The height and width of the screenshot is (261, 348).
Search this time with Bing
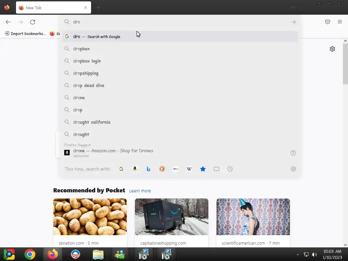coord(149,169)
